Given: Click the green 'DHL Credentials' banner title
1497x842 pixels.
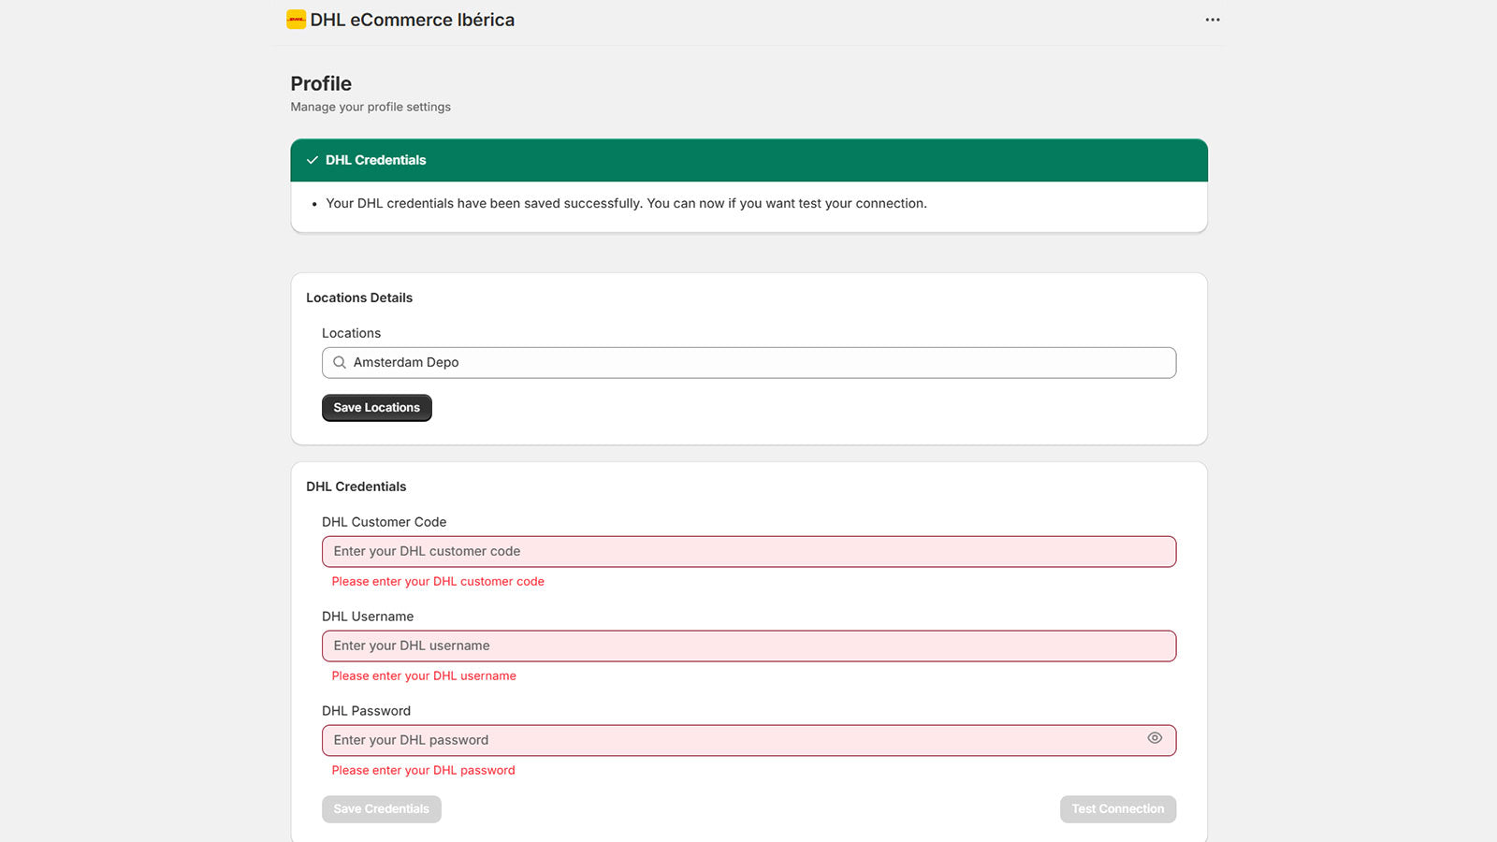Looking at the screenshot, I should click(375, 160).
